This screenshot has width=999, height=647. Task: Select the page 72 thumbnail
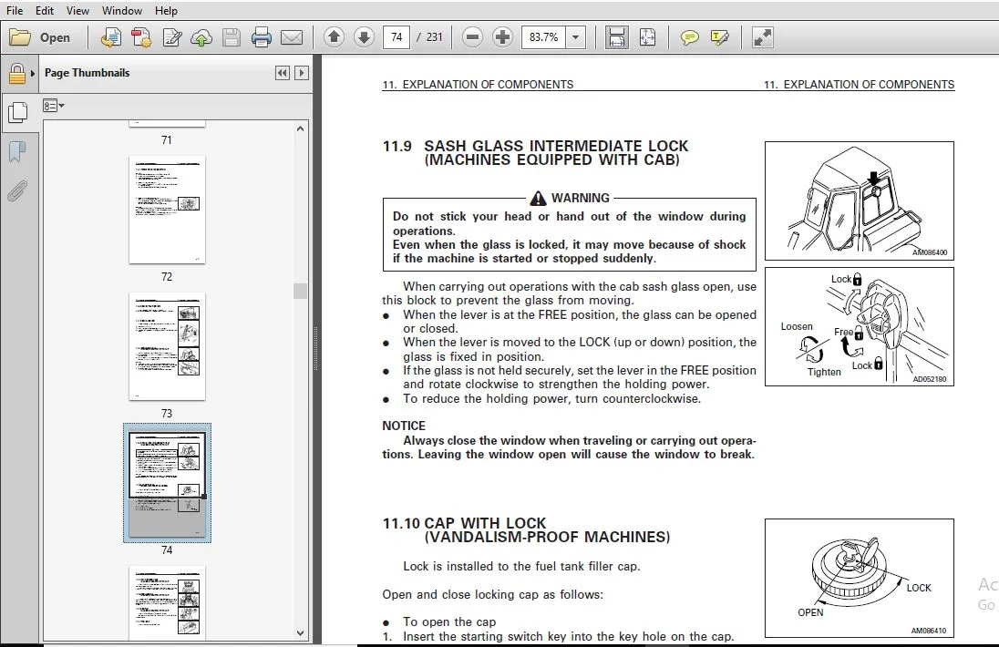click(x=167, y=210)
